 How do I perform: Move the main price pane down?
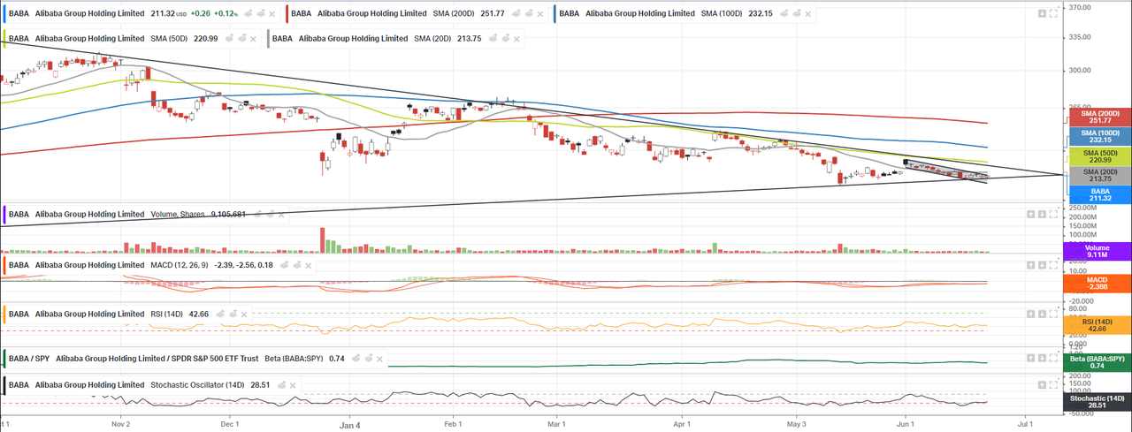click(1042, 13)
